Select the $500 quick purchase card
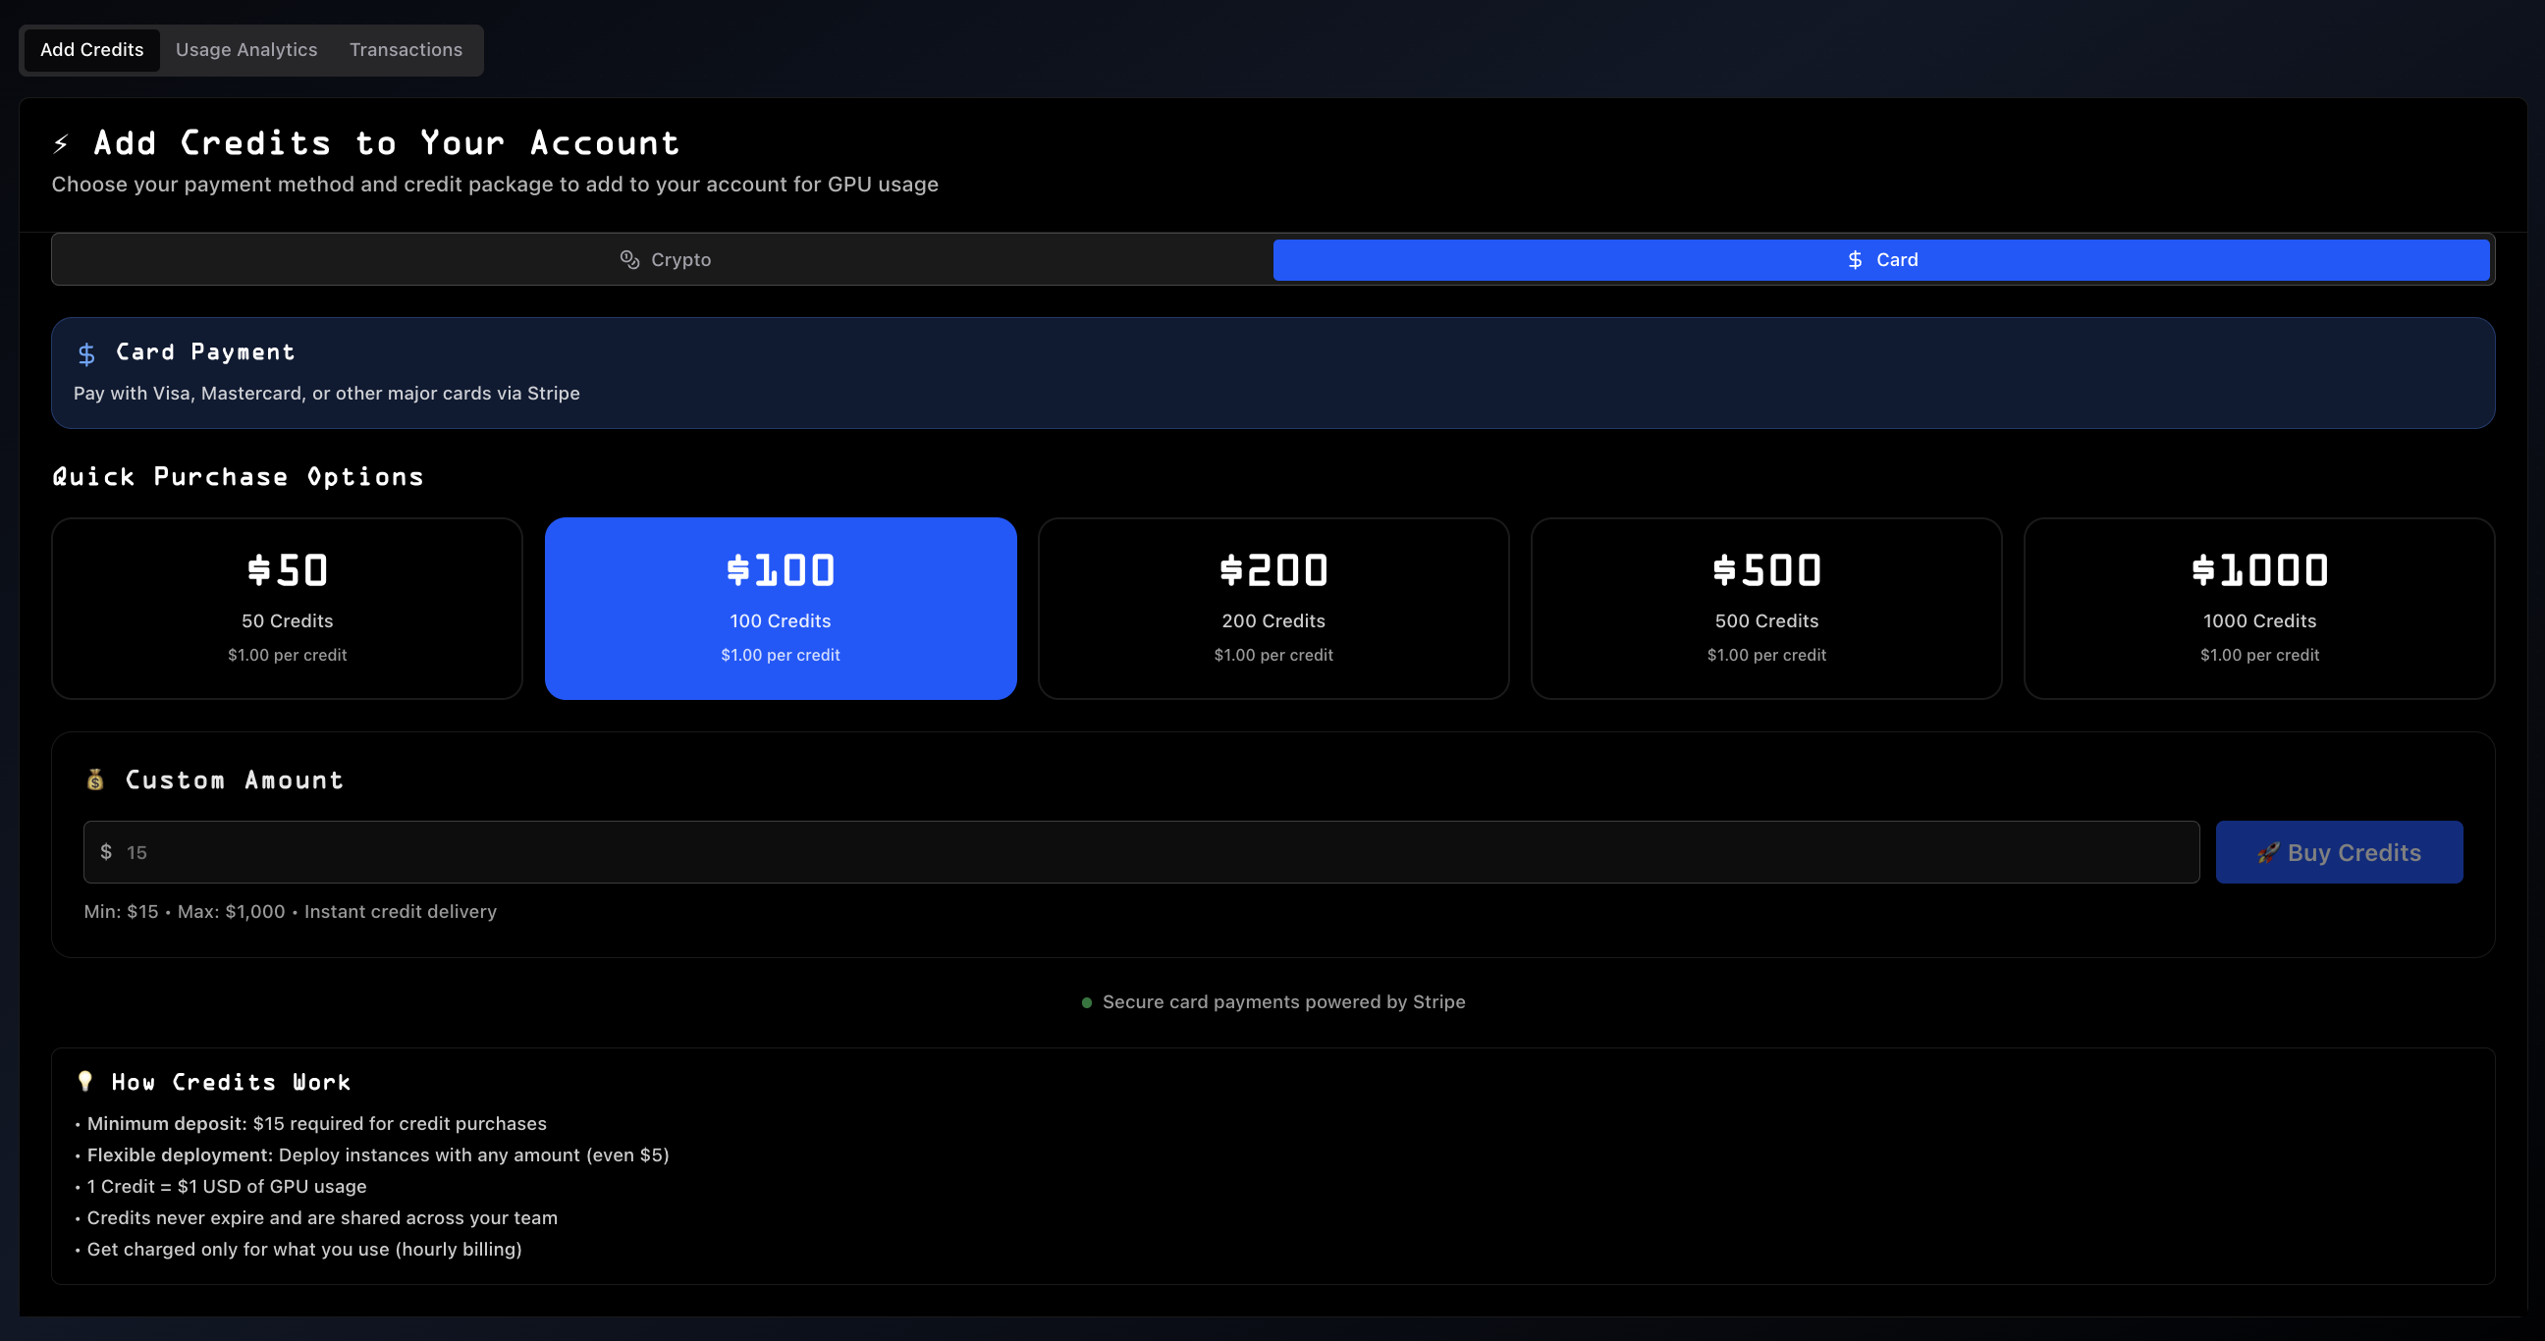The height and width of the screenshot is (1341, 2545). [x=1766, y=609]
